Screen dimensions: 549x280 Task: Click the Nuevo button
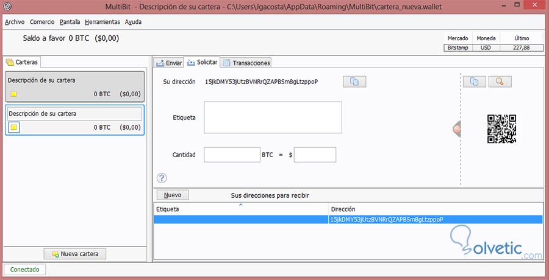pyautogui.click(x=172, y=195)
